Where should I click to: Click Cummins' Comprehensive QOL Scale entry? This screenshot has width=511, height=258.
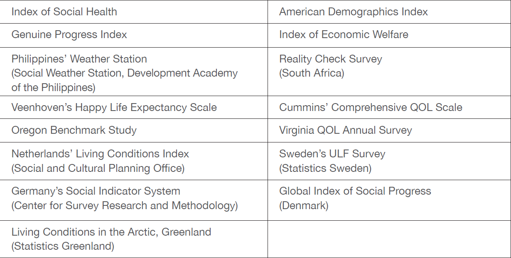pyautogui.click(x=371, y=107)
